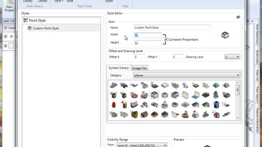Screen dimensions: 262x147
Task: Click the New Project button
Action: (x=9, y=6)
